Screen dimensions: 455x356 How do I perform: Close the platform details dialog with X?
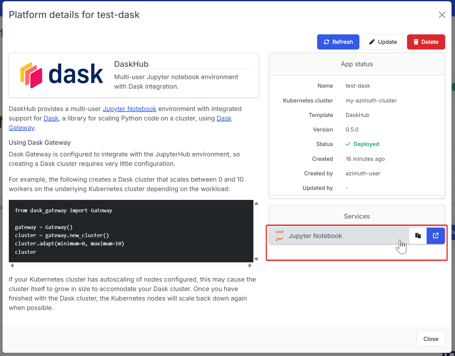coord(442,15)
